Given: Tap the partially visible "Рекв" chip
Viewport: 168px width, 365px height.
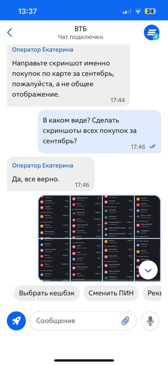Looking at the screenshot, I should click(151, 293).
